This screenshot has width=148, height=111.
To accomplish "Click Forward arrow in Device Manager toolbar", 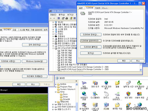I will pyautogui.click(x=54, y=18).
